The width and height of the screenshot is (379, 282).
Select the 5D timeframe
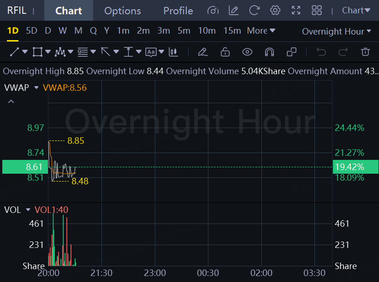point(31,31)
